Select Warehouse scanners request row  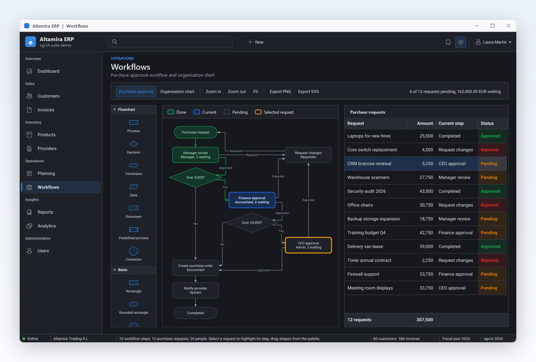pyautogui.click(x=425, y=178)
